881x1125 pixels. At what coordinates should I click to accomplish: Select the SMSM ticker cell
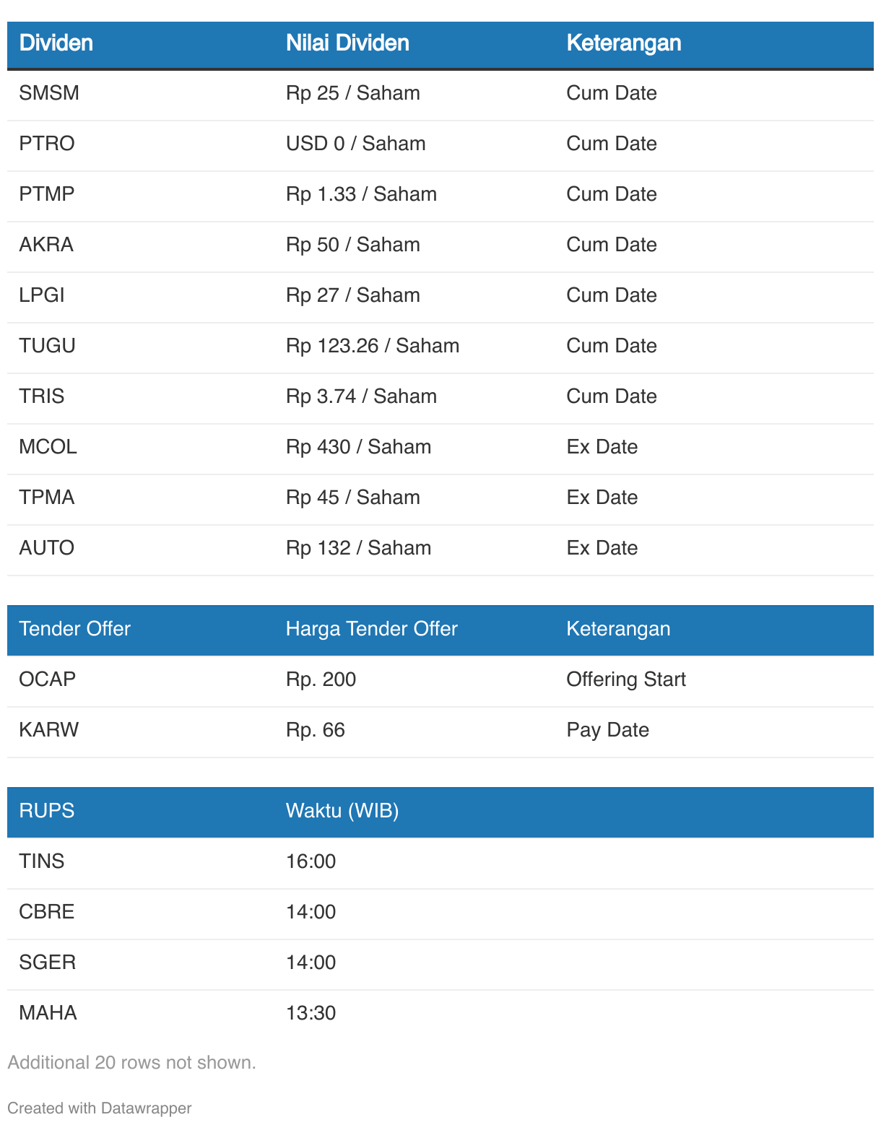tap(49, 93)
